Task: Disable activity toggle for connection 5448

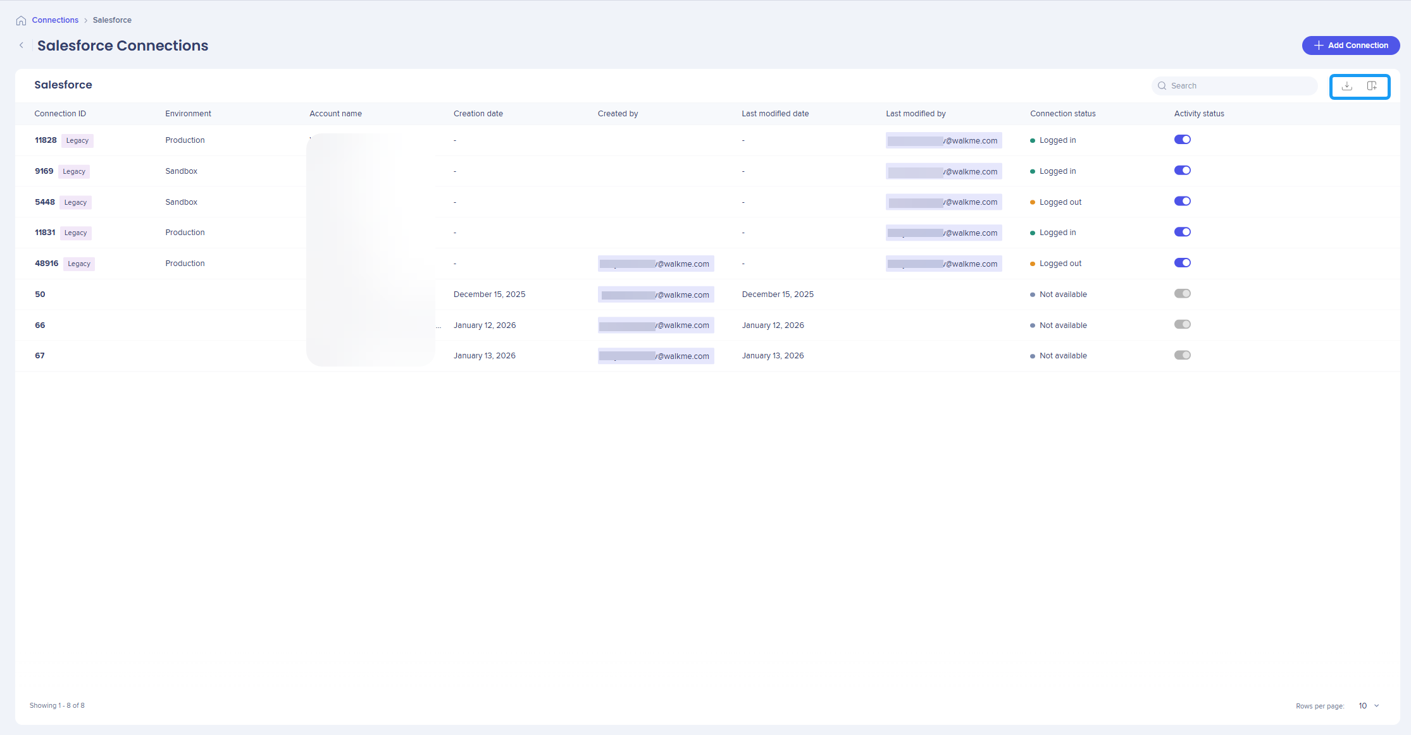Action: [1182, 202]
